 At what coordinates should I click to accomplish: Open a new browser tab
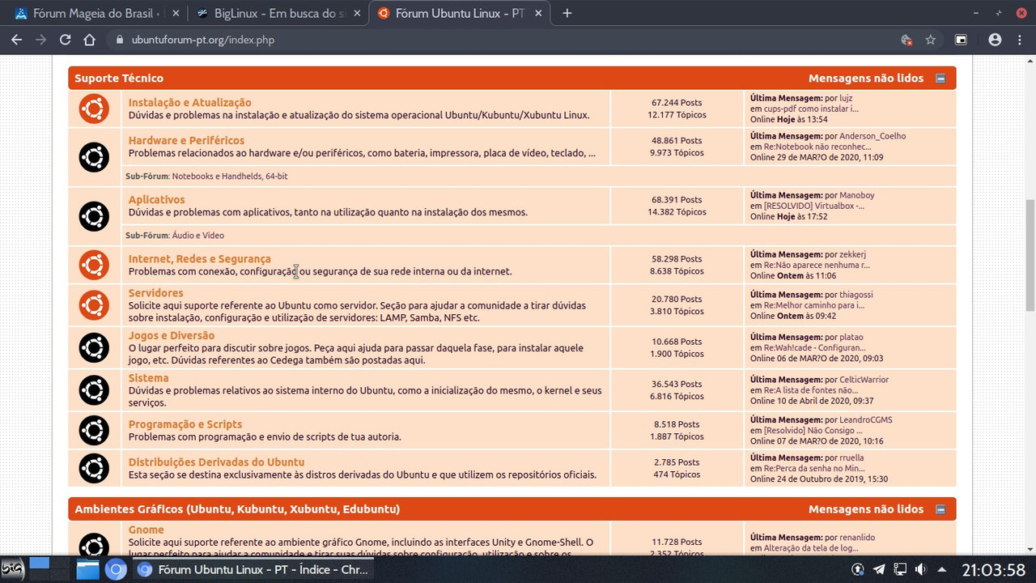click(x=567, y=13)
